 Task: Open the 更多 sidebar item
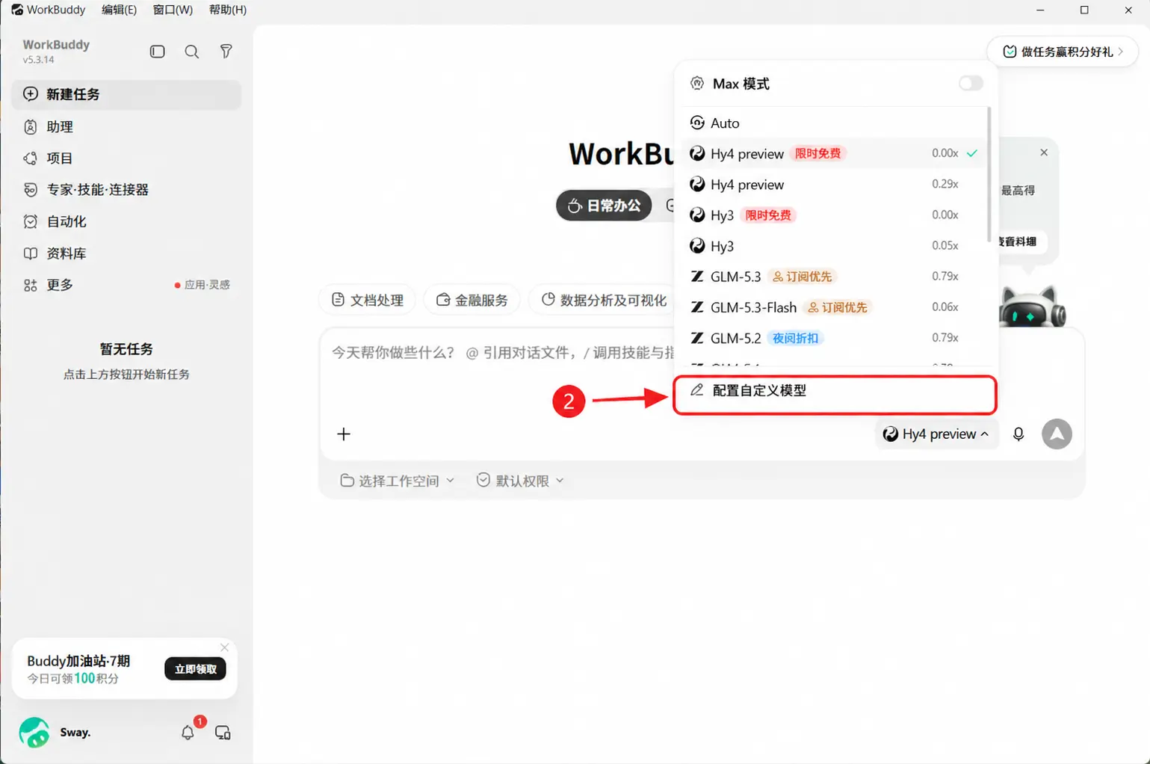click(x=126, y=285)
